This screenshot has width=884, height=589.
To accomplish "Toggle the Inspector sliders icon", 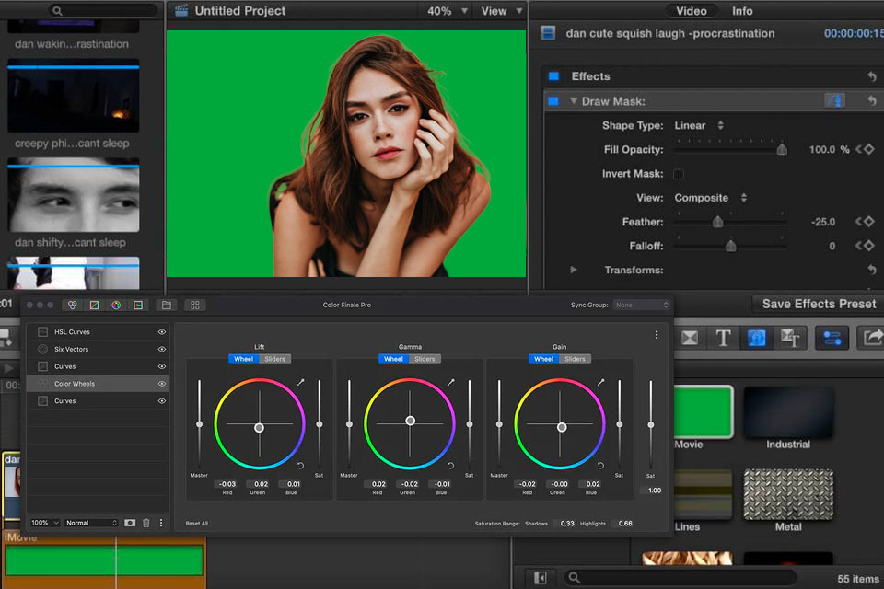I will [832, 338].
